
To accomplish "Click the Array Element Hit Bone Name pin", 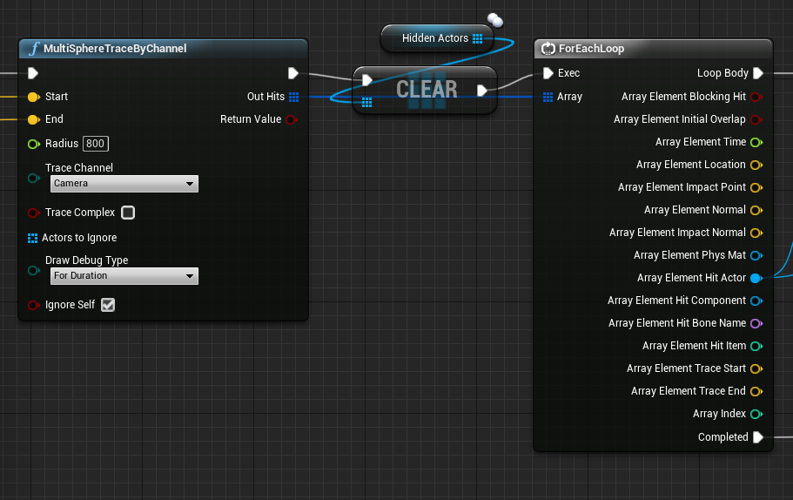I will point(756,323).
